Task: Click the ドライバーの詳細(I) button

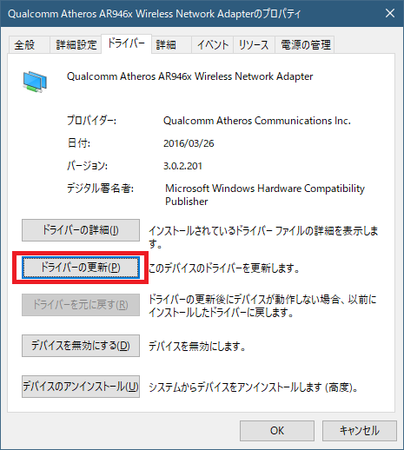Action: pyautogui.click(x=81, y=230)
